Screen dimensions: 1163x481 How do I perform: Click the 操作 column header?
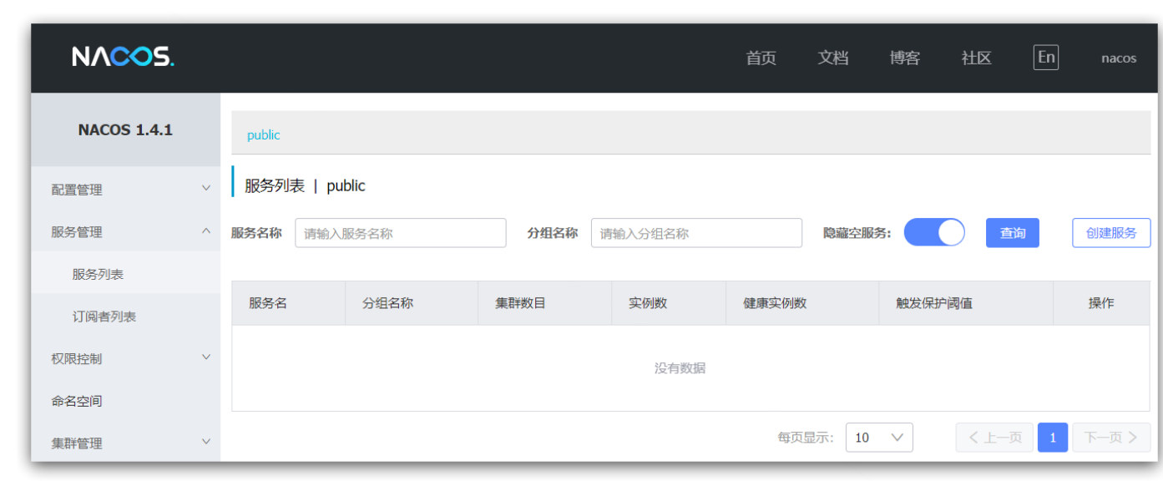coord(1101,303)
